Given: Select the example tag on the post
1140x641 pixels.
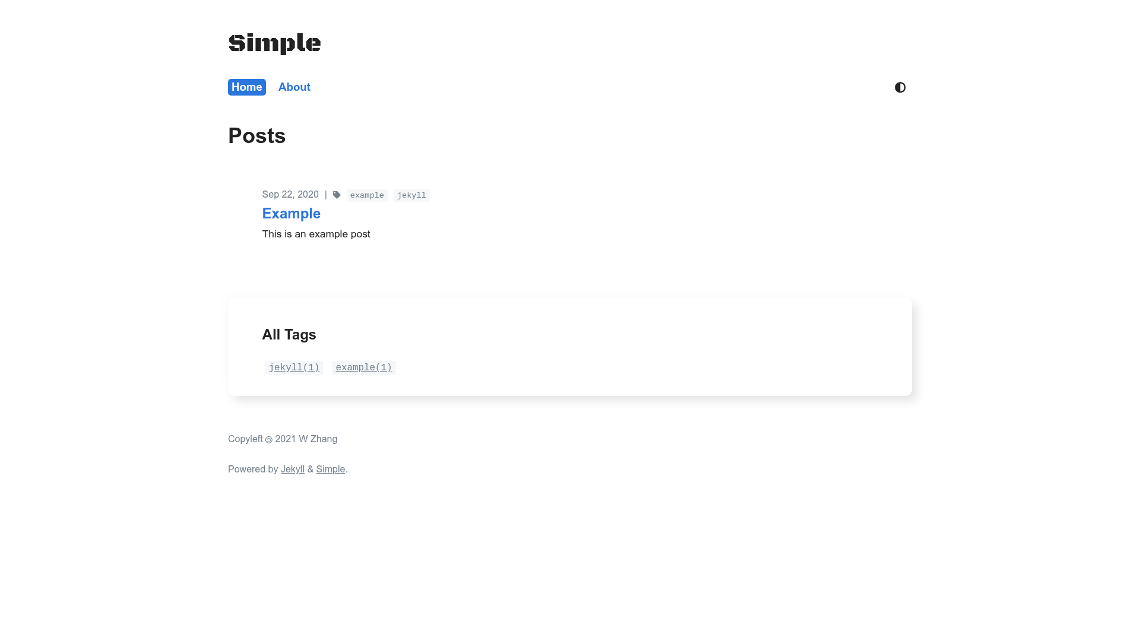Looking at the screenshot, I should coord(367,195).
